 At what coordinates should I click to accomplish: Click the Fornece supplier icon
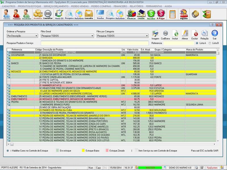pyautogui.click(x=16, y=14)
